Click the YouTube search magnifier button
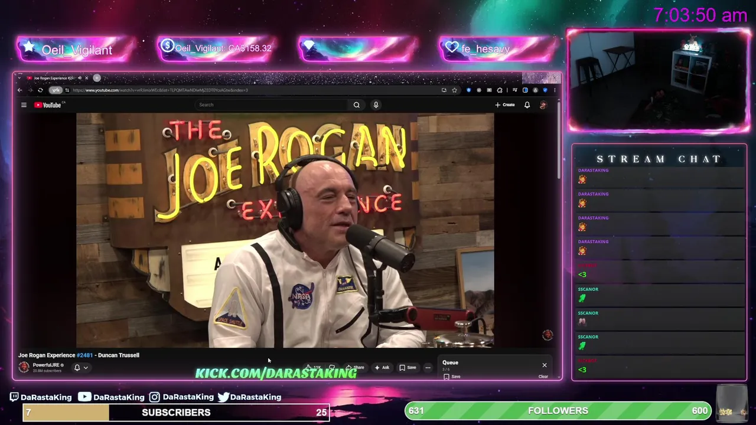Screen dimensions: 756x425 [357, 105]
